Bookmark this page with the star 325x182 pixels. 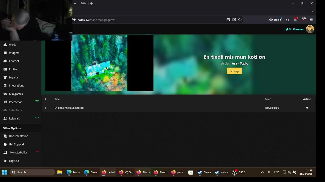coord(240,20)
